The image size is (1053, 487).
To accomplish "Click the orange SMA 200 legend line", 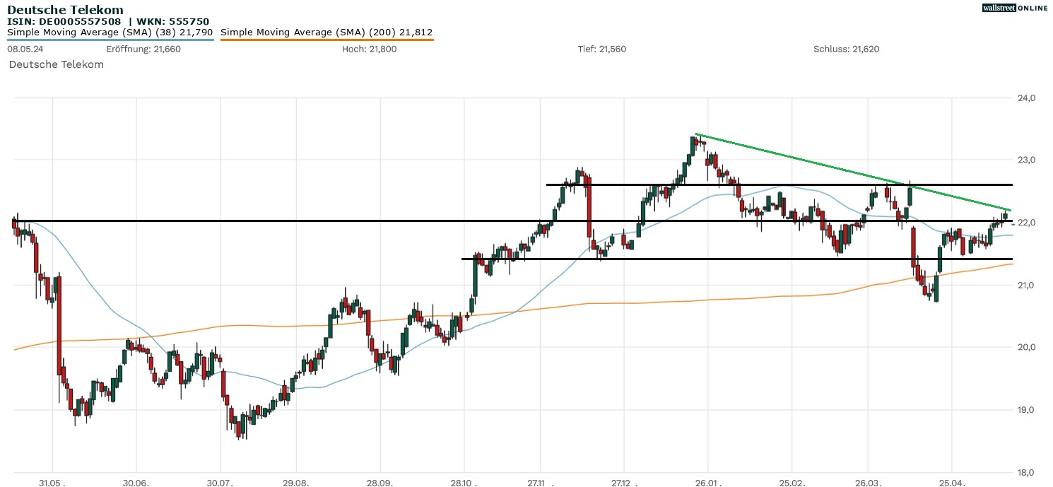I will tap(327, 40).
